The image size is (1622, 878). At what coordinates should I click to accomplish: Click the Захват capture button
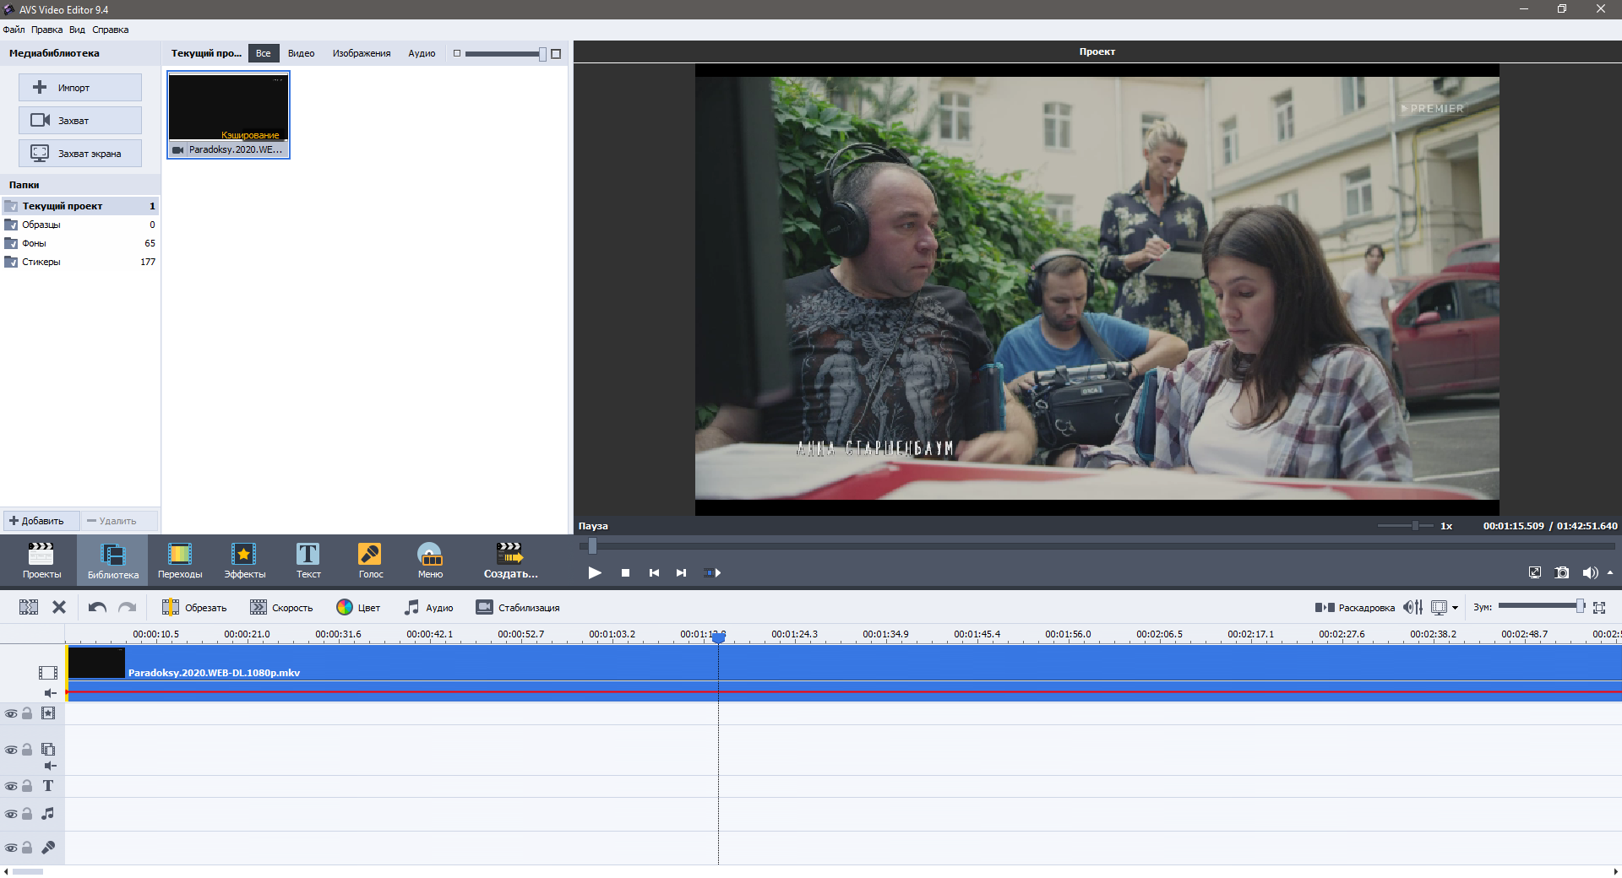(80, 120)
